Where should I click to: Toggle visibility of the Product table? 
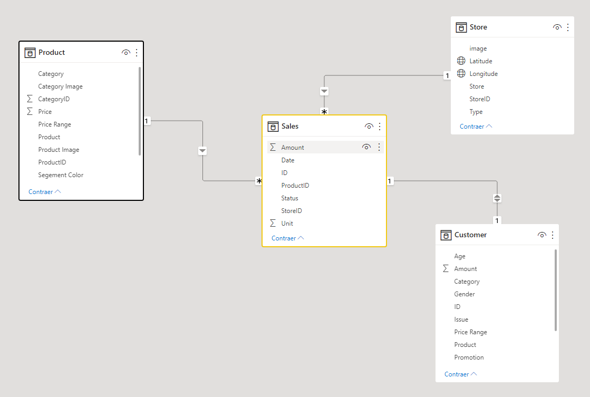pyautogui.click(x=126, y=52)
